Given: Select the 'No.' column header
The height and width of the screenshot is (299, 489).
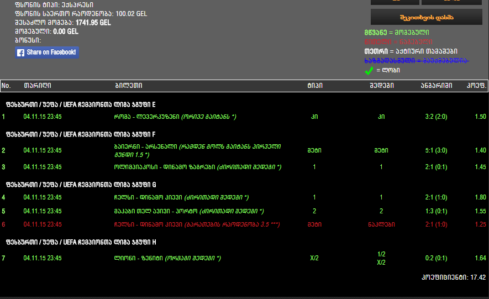Looking at the screenshot, I should click(6, 86).
